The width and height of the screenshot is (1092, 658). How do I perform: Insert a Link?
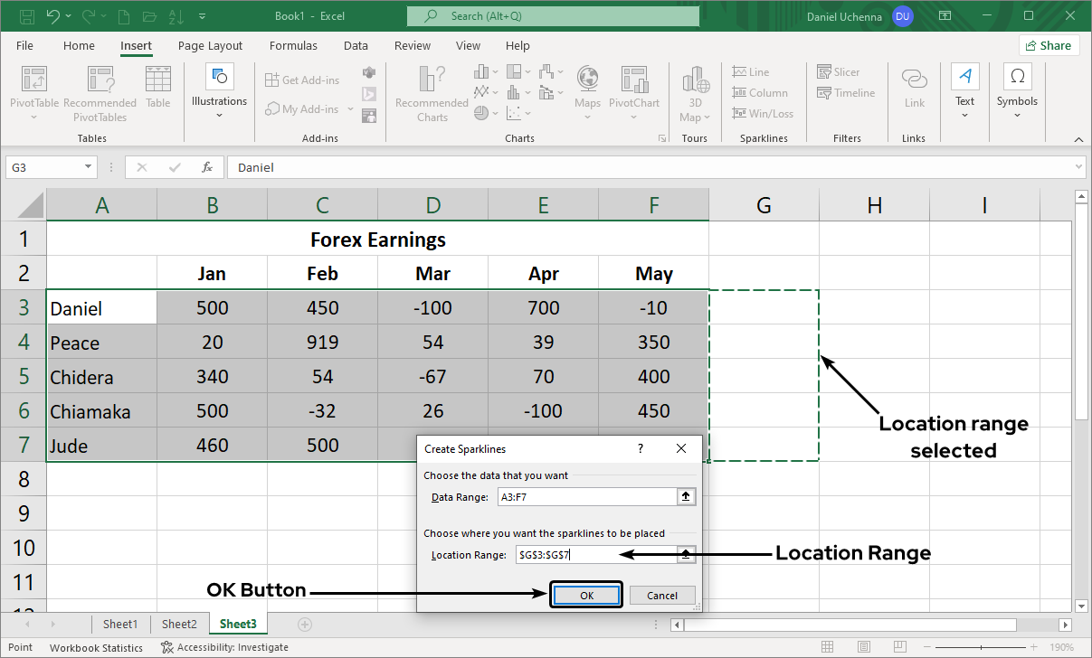(x=914, y=90)
